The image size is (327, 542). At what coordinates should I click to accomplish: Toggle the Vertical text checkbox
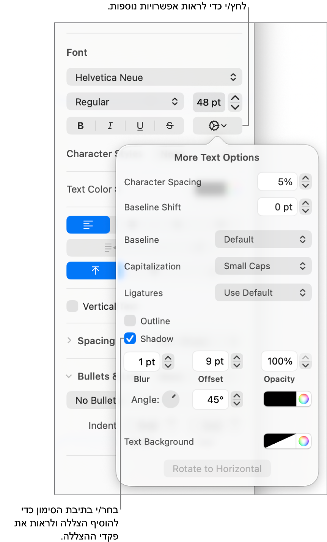click(x=72, y=306)
